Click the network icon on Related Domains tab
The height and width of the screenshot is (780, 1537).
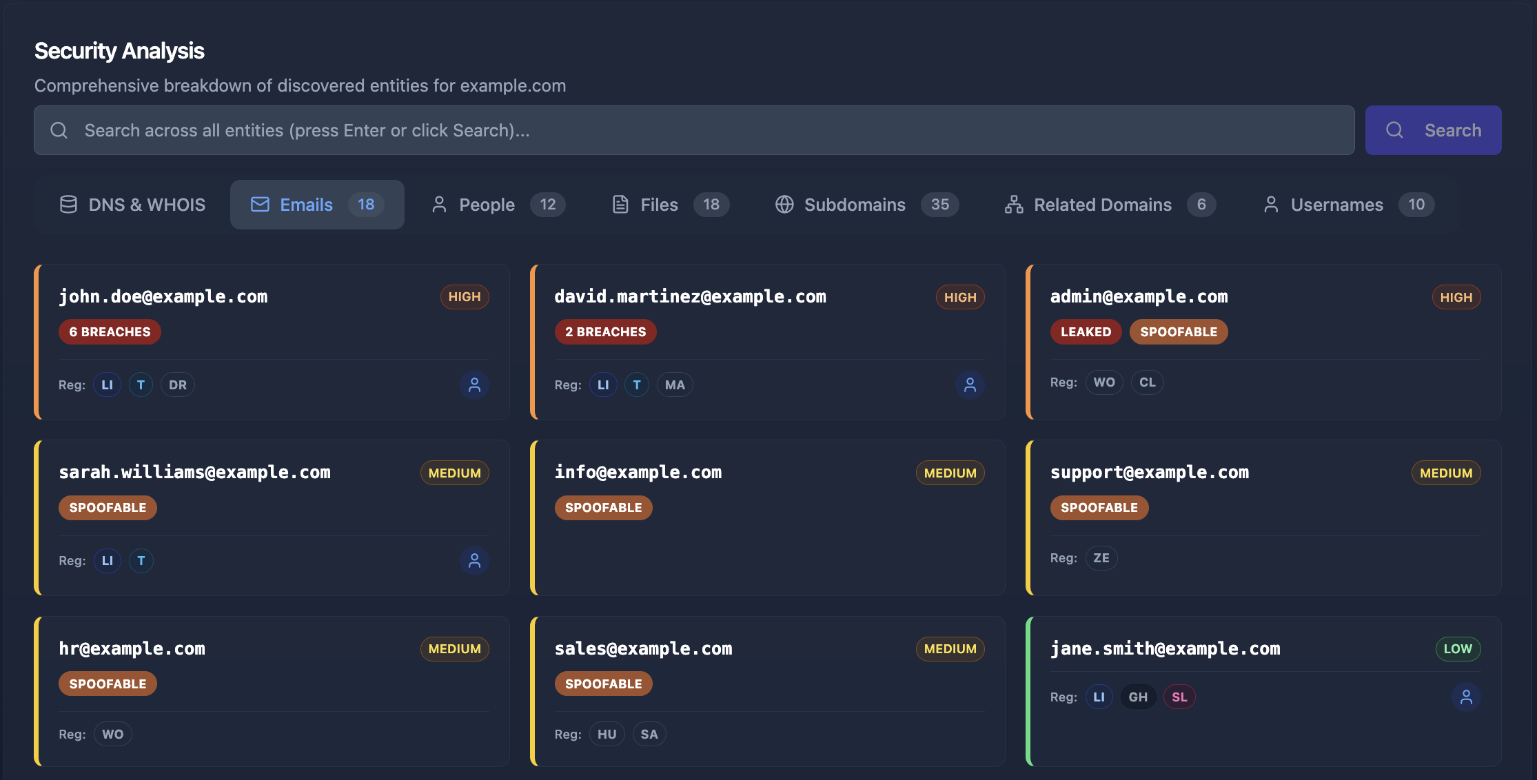click(1013, 204)
